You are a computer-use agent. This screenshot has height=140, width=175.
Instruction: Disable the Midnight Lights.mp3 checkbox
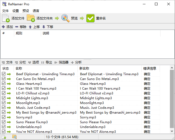coord(3,98)
